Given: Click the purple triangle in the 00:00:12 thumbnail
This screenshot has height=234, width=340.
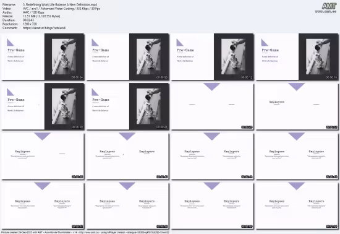Looking at the screenshot, I should coord(180,42).
